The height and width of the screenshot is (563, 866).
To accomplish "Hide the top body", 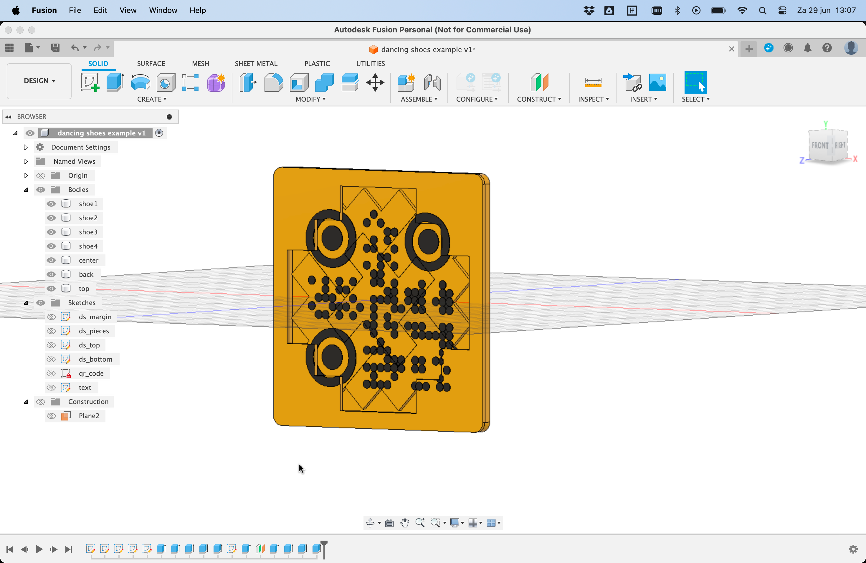I will coord(51,289).
